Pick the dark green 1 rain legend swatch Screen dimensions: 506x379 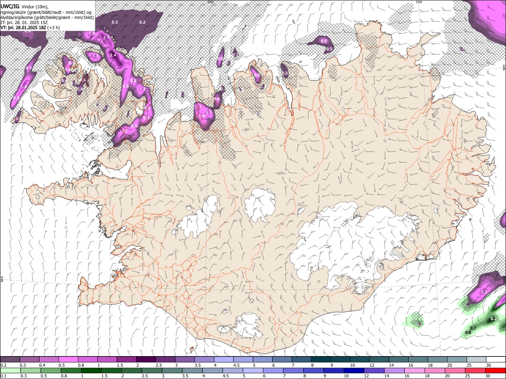pyautogui.click(x=91, y=370)
